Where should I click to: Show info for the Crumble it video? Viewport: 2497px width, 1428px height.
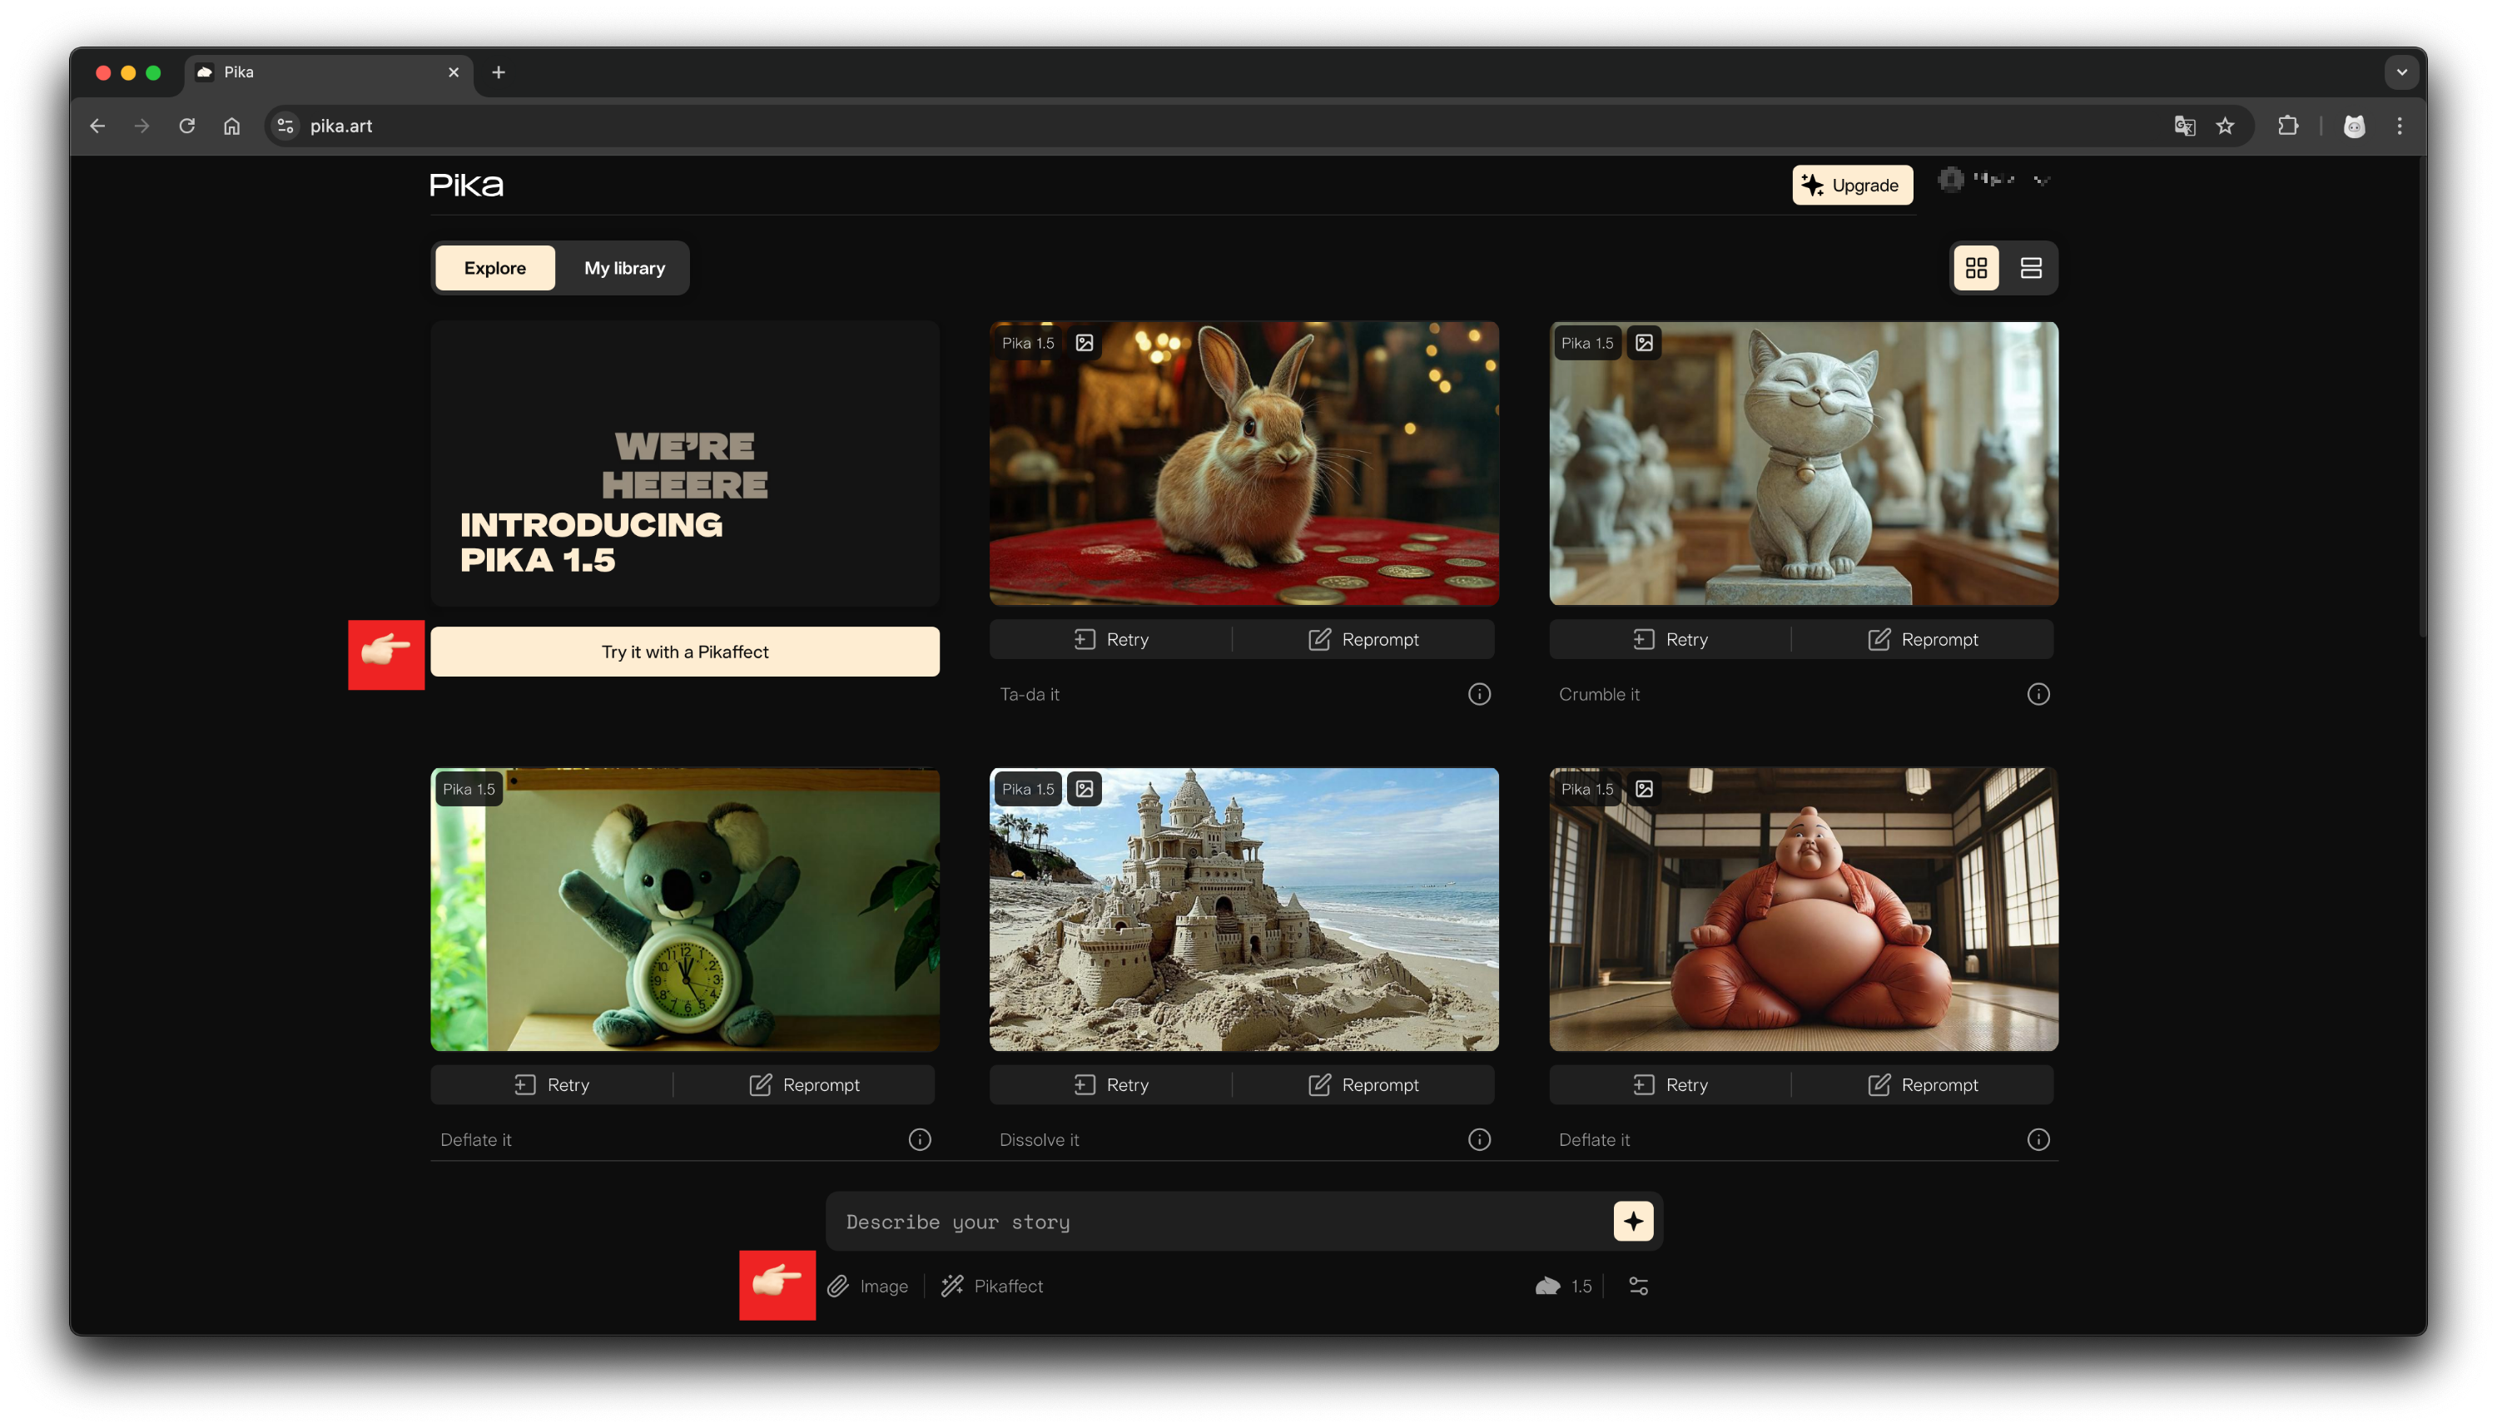click(2038, 694)
